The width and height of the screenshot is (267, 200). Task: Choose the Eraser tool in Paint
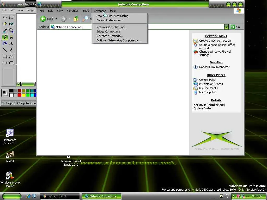pyautogui.click(x=5, y=24)
